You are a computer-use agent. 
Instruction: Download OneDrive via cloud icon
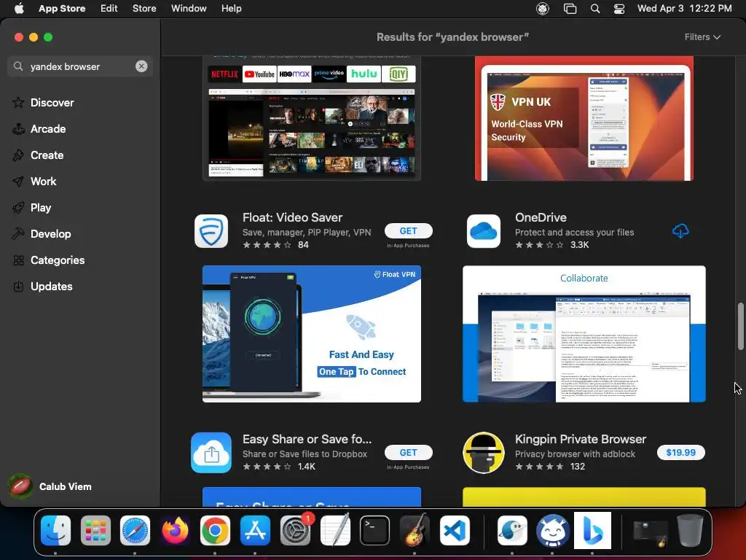click(x=680, y=231)
